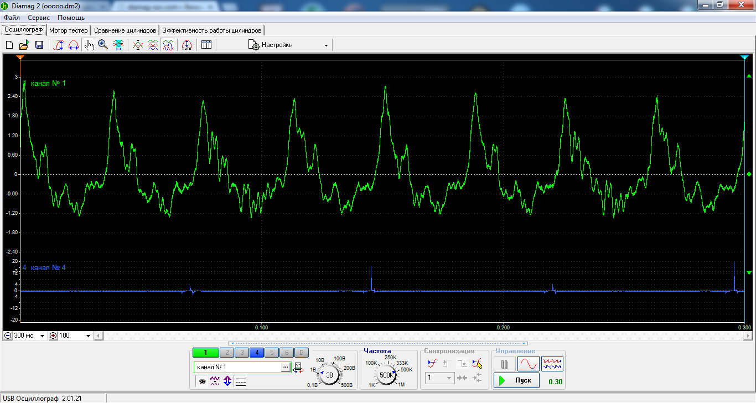Viewport: 756px width, 403px height.
Task: Click the blue vertical arrows icon
Action: pos(227,381)
